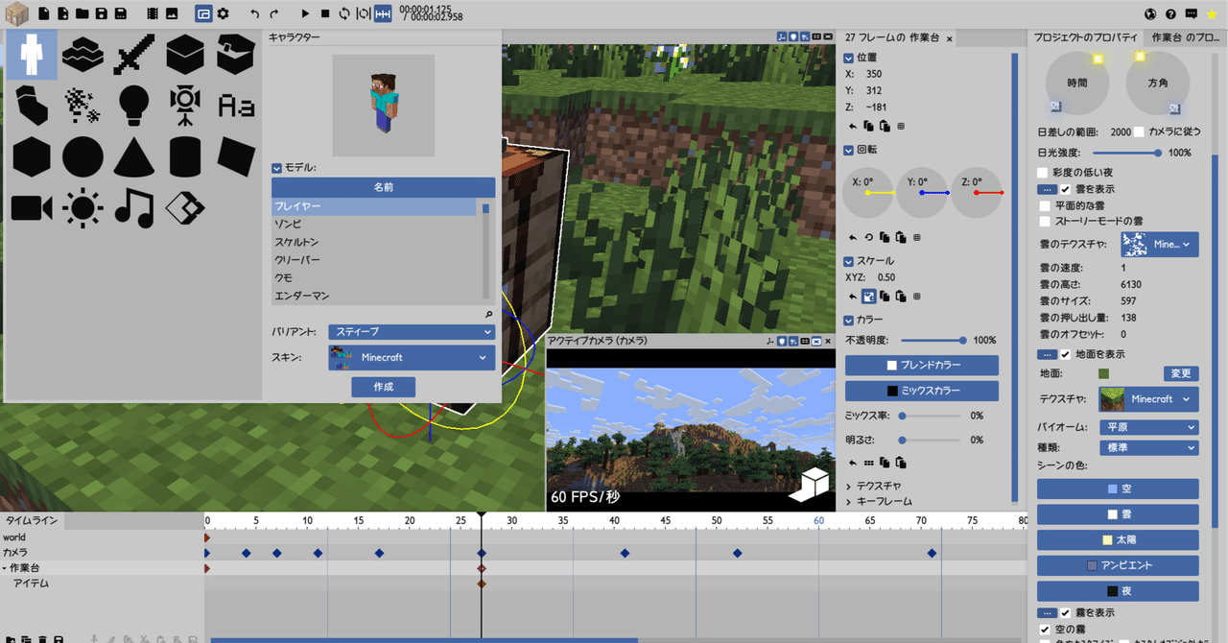This screenshot has width=1228, height=643.
Task: Click the Undo arrow in toolbar
Action: pos(254,13)
